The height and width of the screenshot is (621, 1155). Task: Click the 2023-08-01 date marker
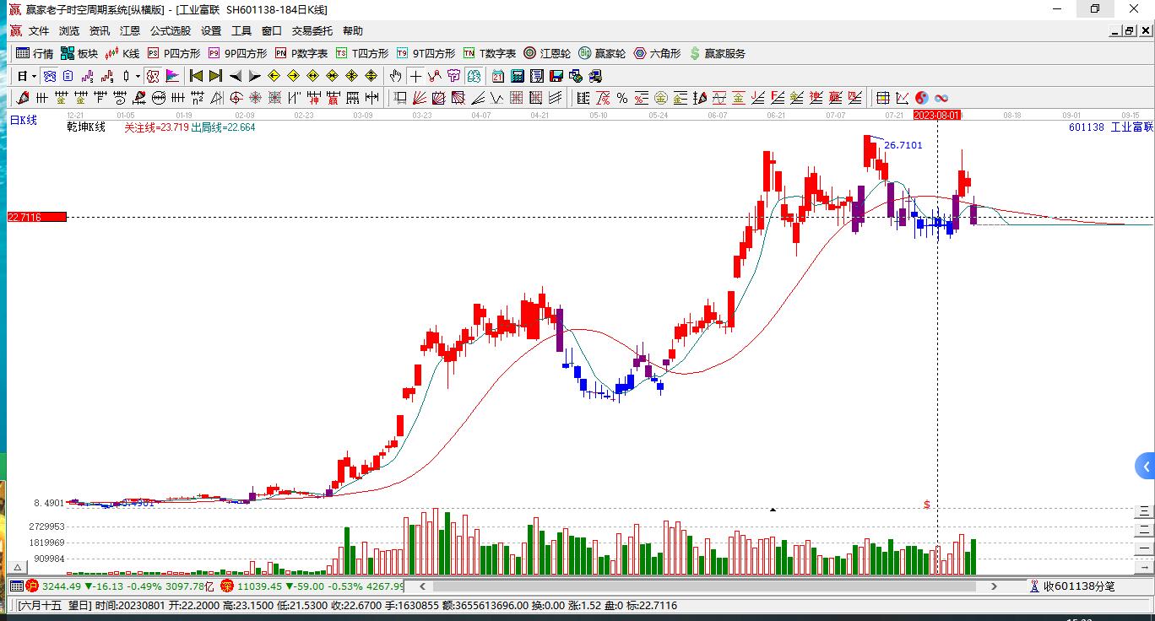click(x=938, y=115)
